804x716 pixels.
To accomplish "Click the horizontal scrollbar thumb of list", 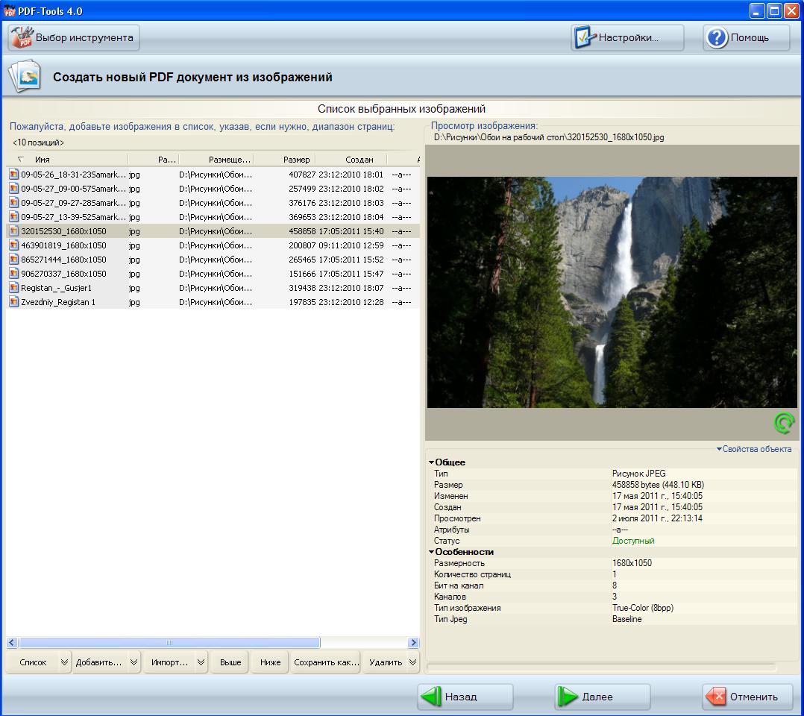I will 169,643.
